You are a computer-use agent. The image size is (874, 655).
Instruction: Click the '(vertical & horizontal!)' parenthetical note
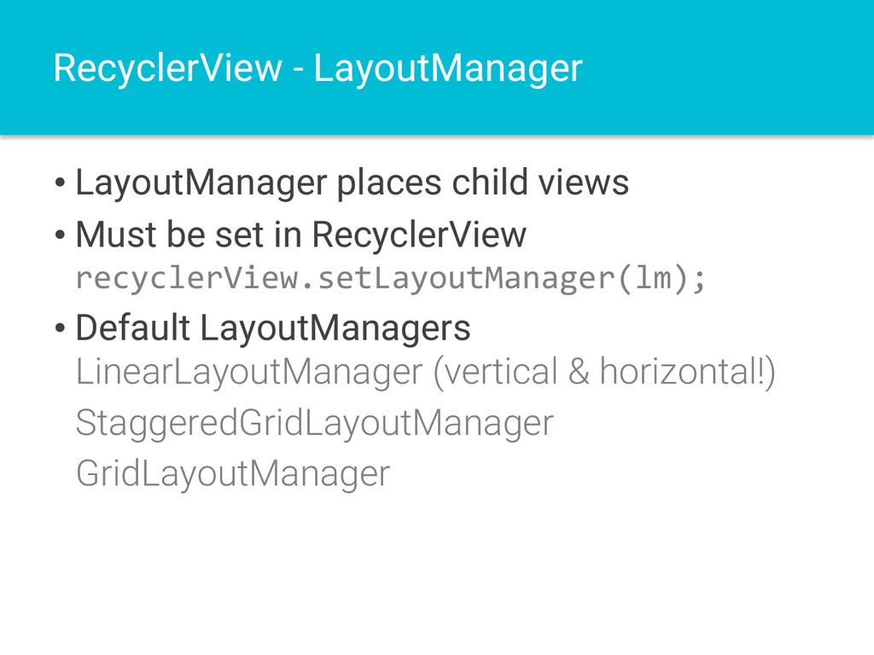[x=604, y=373]
